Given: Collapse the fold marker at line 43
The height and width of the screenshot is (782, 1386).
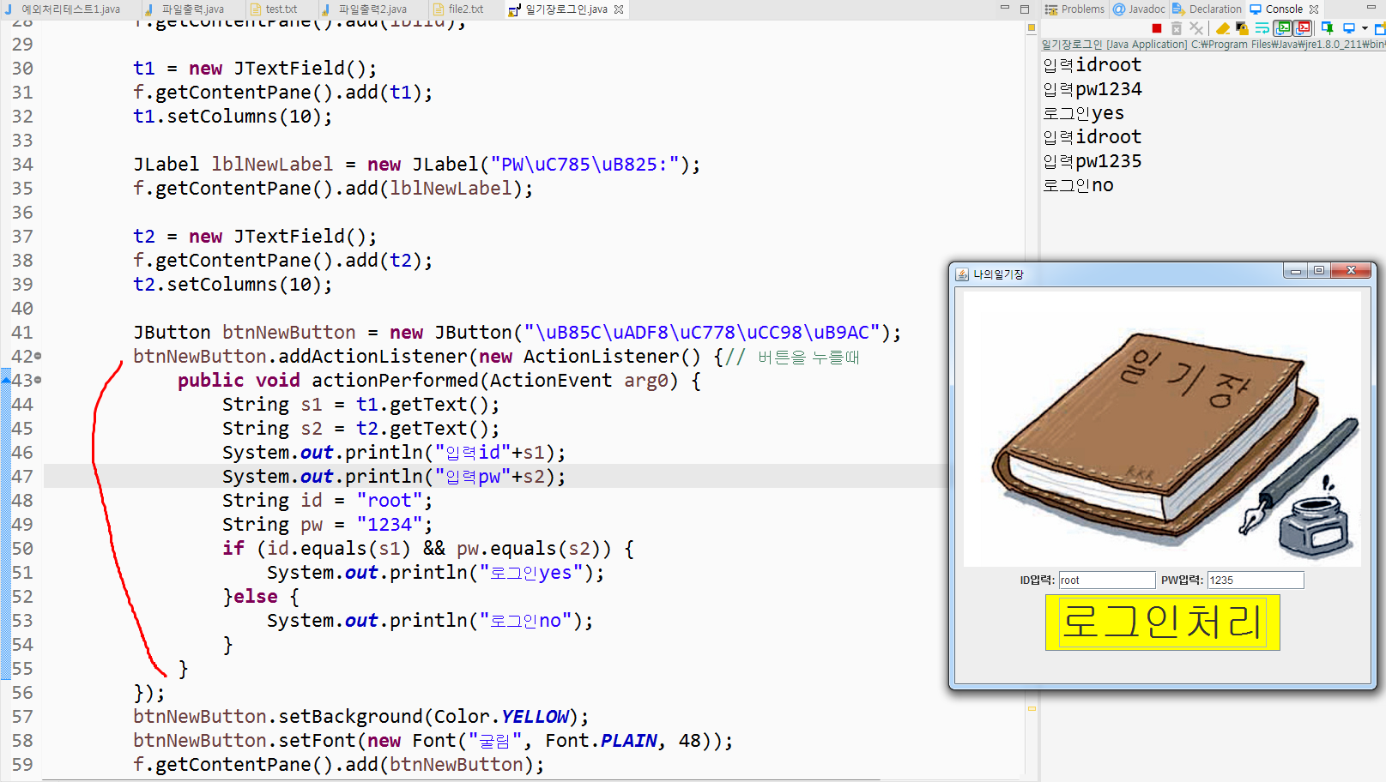Looking at the screenshot, I should click(x=38, y=380).
